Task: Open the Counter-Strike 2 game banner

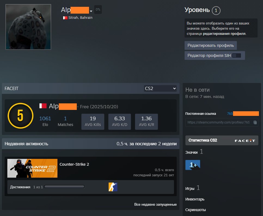Action: 32,168
